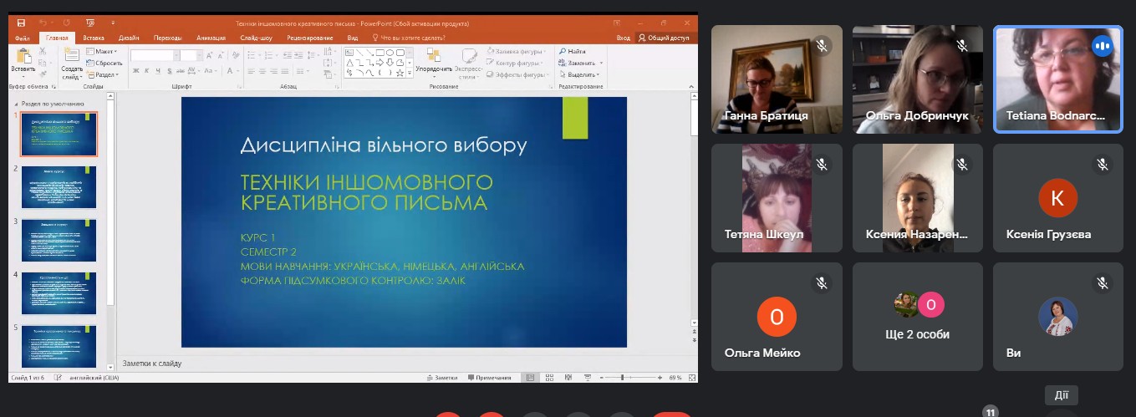Viewport: 1136px width, 417px height.
Task: Click the Find (Найти) magnifier button
Action: click(573, 51)
